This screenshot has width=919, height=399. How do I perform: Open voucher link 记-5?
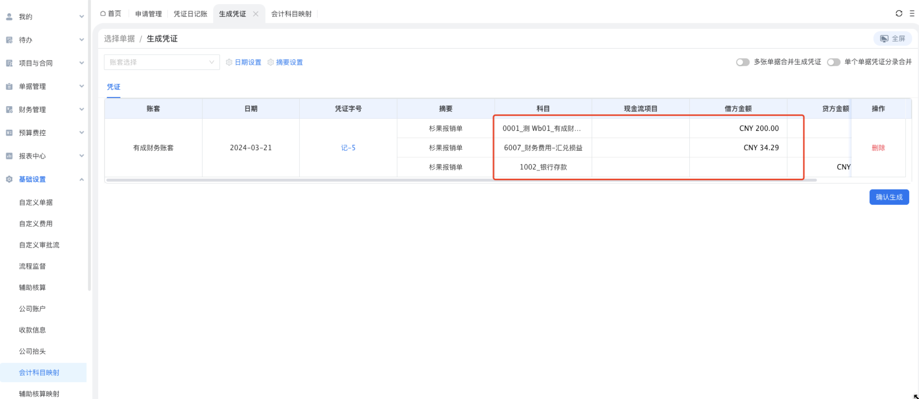[x=348, y=148]
